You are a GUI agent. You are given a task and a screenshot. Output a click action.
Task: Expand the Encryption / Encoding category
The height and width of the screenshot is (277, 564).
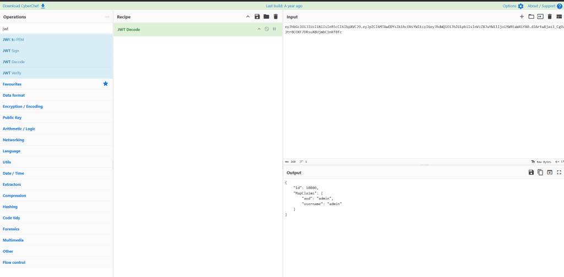coord(23,107)
